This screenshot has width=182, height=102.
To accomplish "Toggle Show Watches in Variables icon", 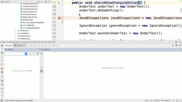I will click(42, 71).
